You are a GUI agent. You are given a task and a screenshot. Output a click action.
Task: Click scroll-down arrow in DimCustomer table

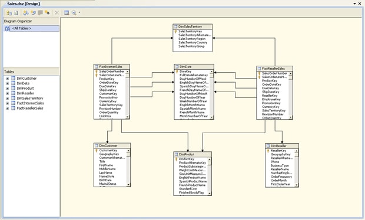[x=128, y=185]
